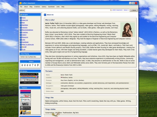Open the Help menu

63,7
